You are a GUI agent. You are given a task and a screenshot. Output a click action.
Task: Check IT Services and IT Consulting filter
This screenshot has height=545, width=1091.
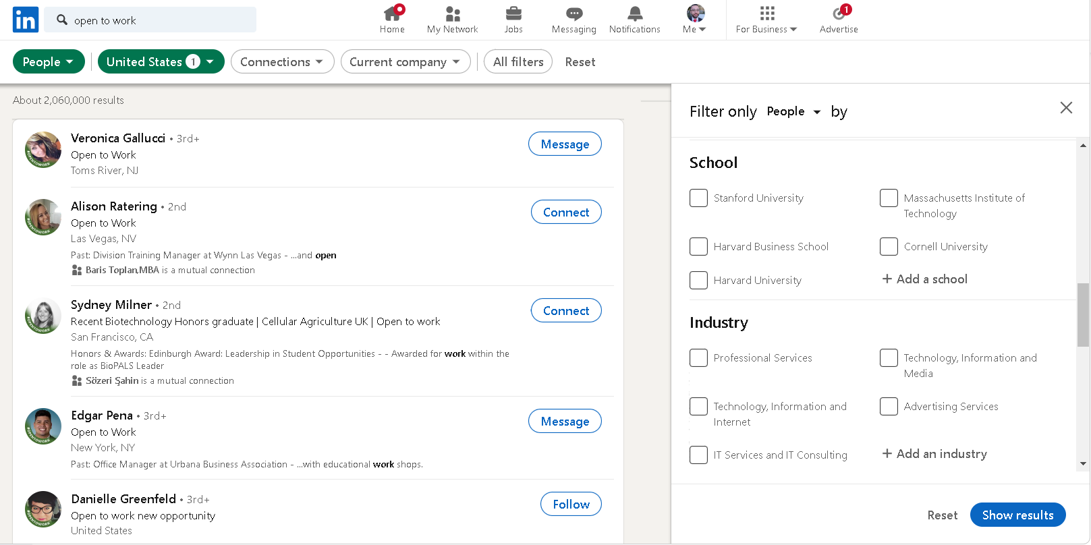[x=698, y=455]
